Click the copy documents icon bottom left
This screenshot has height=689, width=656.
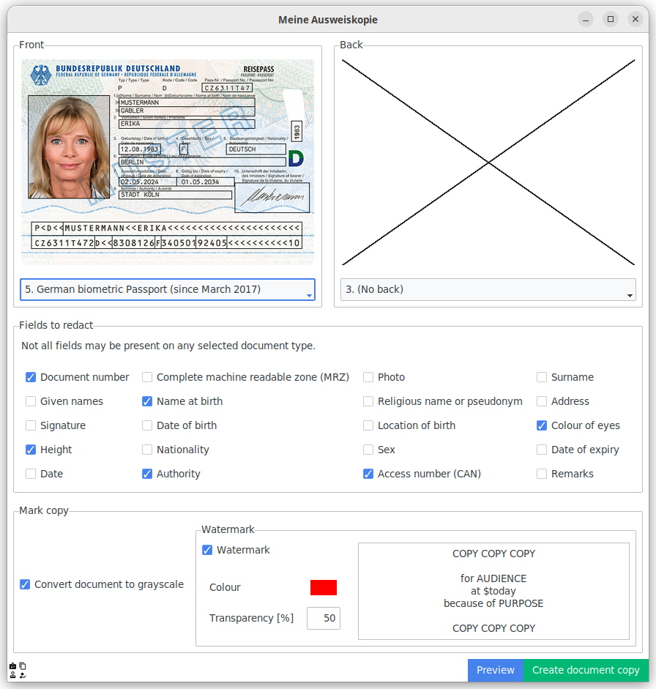click(23, 666)
